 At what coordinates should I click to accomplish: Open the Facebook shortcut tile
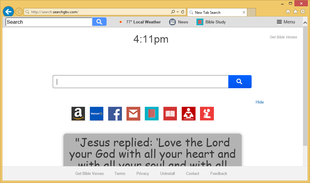[115, 114]
